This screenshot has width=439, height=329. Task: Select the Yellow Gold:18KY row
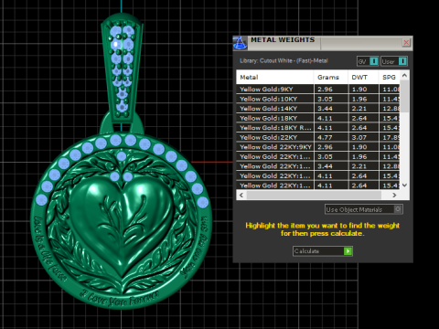[318, 118]
